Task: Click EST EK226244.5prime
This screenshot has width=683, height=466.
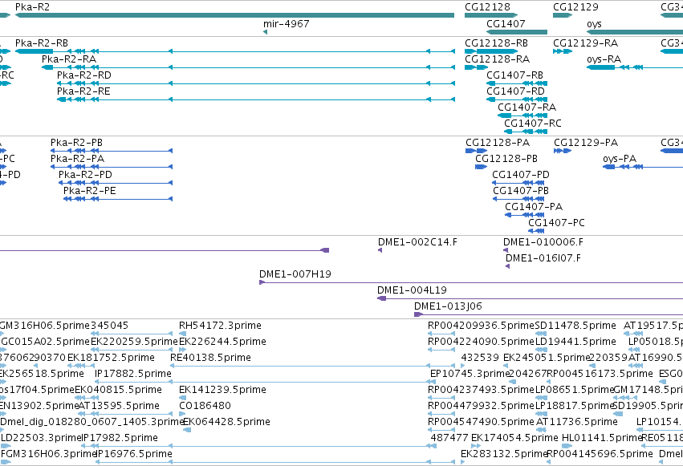Action: (x=222, y=342)
